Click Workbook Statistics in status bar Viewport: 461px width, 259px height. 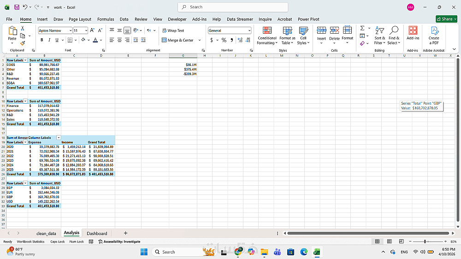[x=30, y=241]
